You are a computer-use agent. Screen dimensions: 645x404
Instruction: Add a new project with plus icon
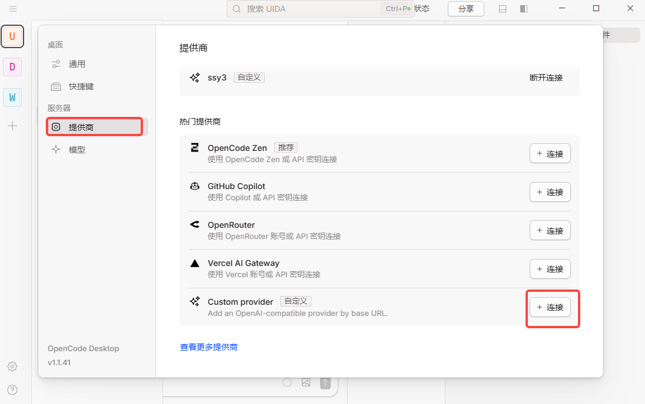click(12, 126)
